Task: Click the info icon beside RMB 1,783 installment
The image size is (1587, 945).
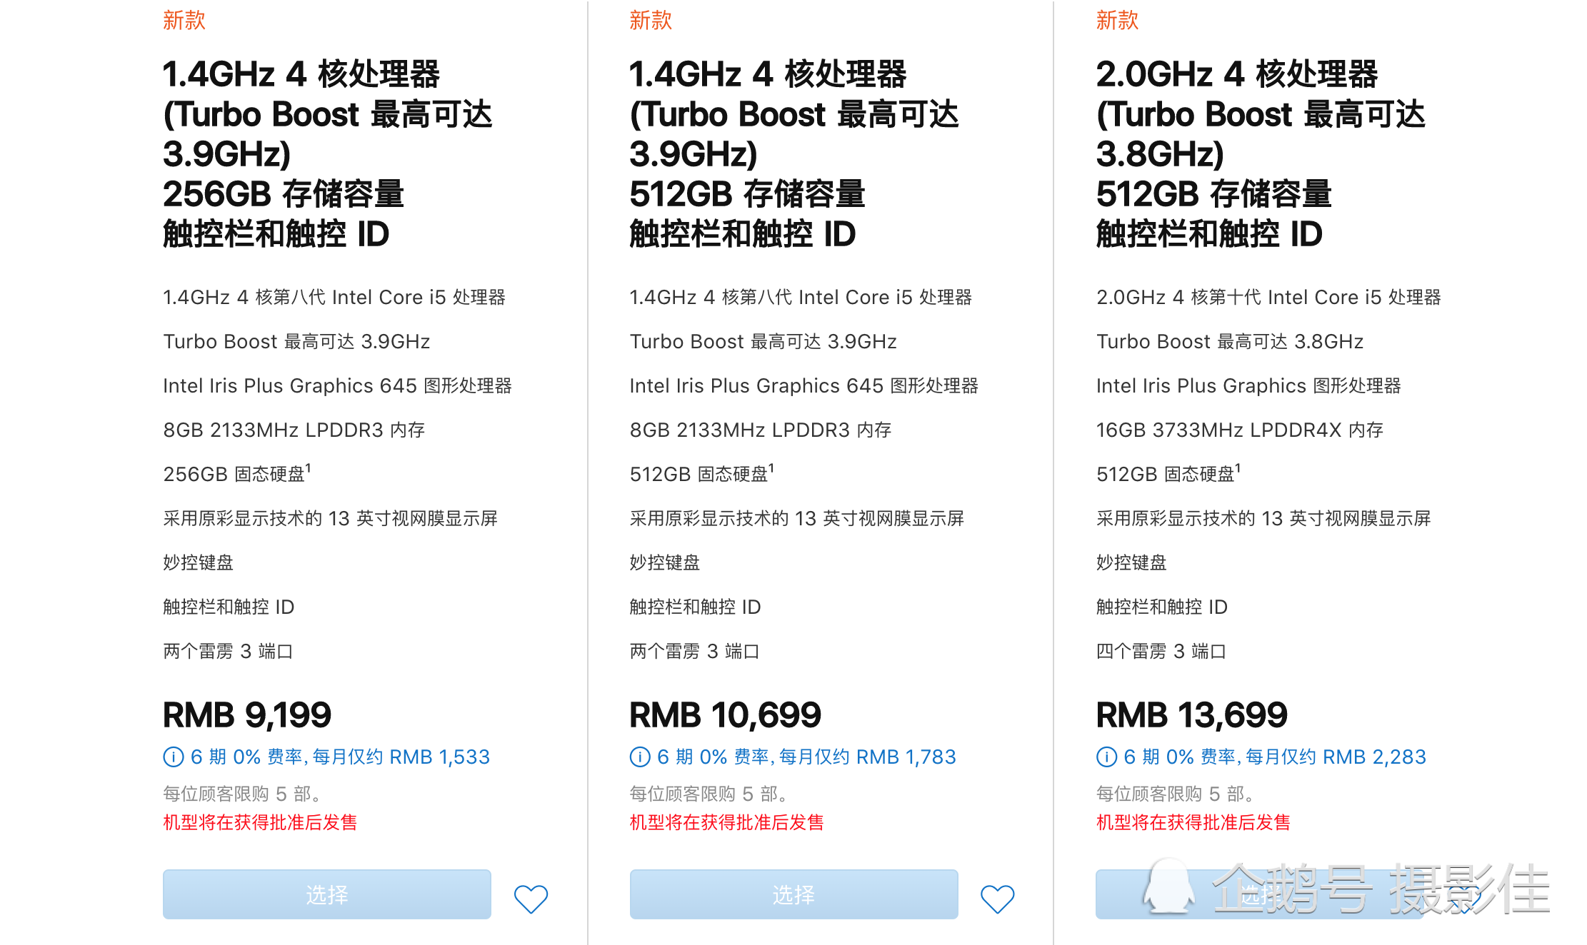Action: coord(640,757)
